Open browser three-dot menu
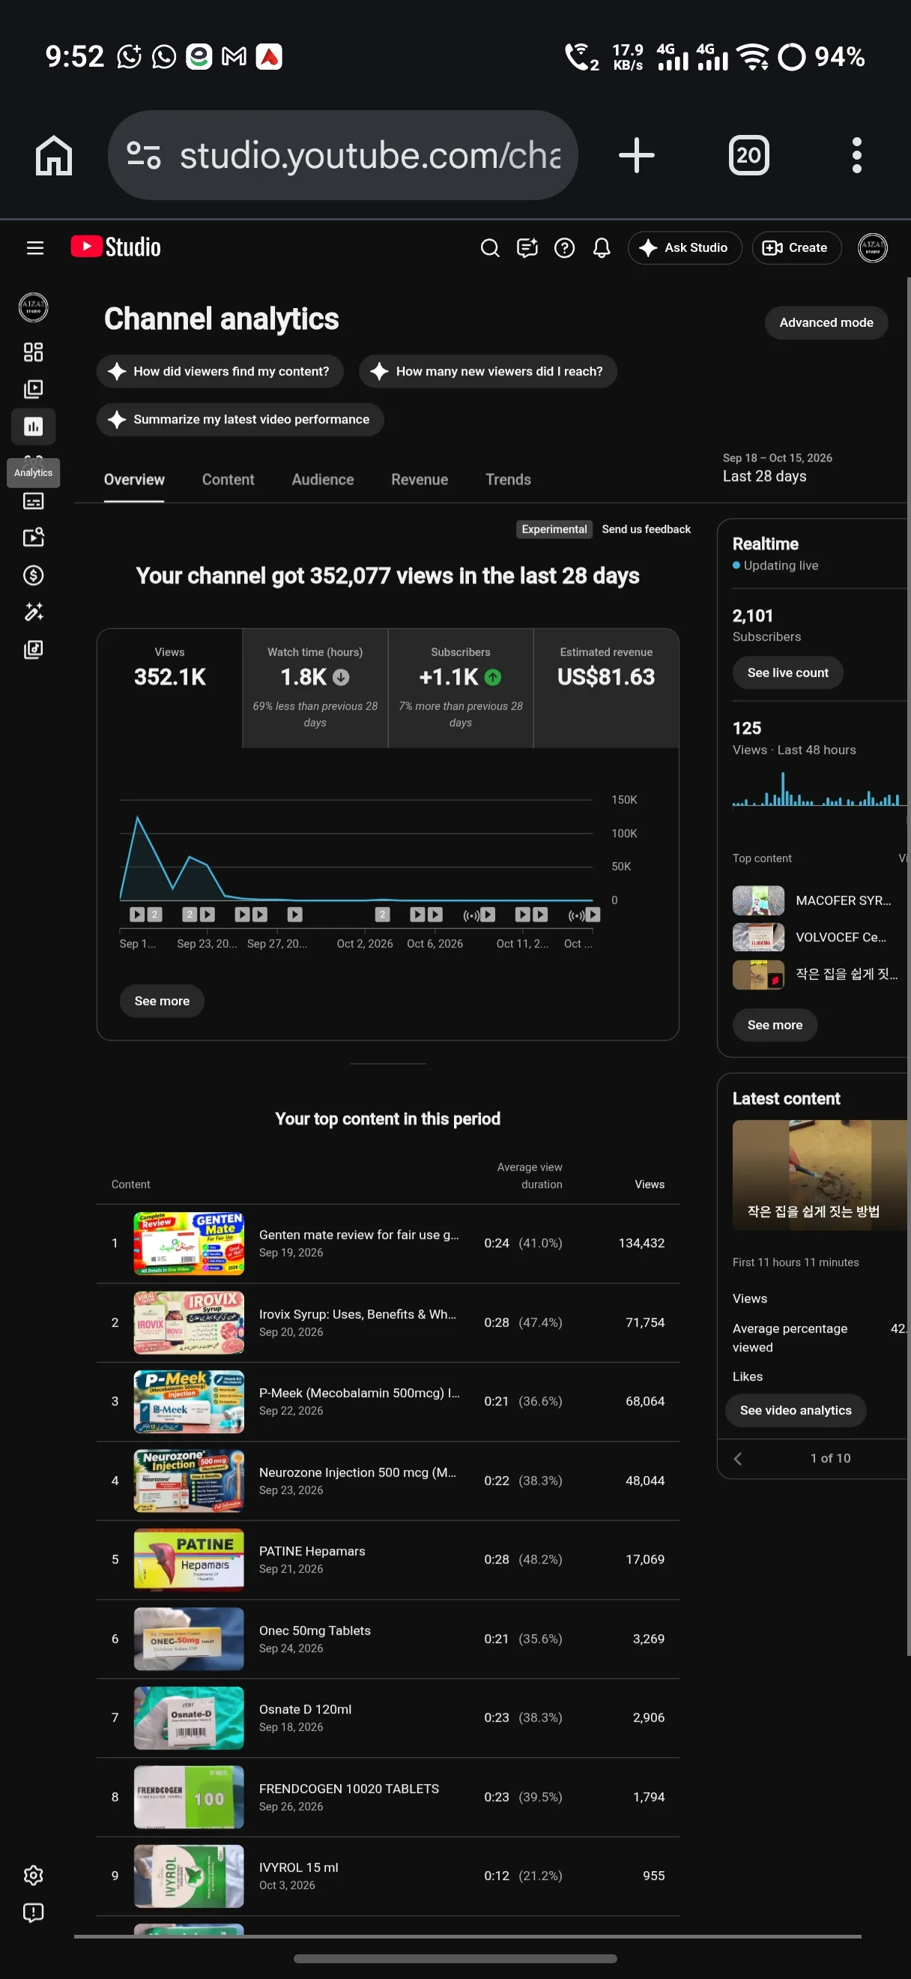Viewport: 911px width, 1979px height. point(856,155)
